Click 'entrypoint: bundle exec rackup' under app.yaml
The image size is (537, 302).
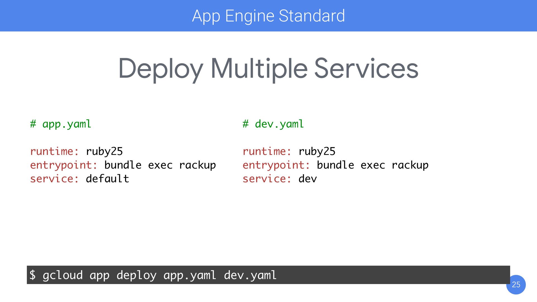pos(123,165)
